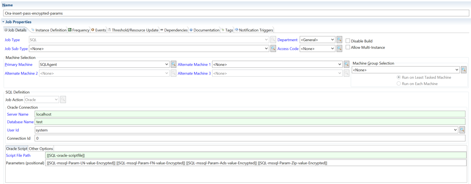Click the Alternate Machine 1 link label
The image size is (471, 184).
(194, 64)
